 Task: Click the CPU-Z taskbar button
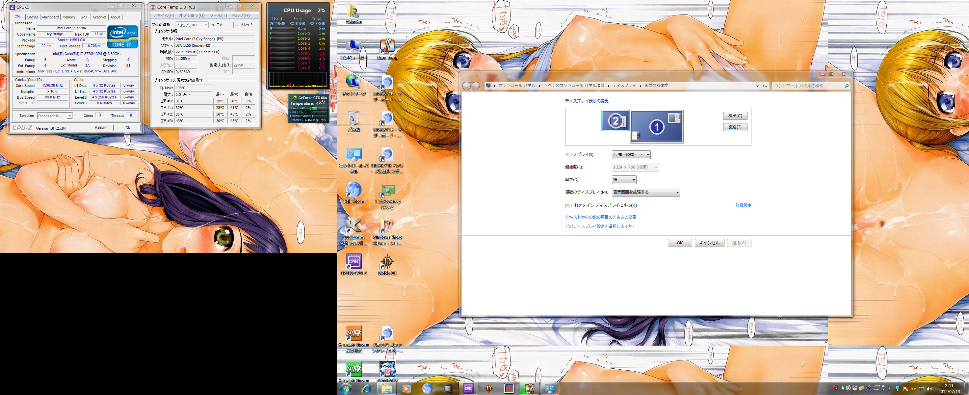click(x=468, y=389)
